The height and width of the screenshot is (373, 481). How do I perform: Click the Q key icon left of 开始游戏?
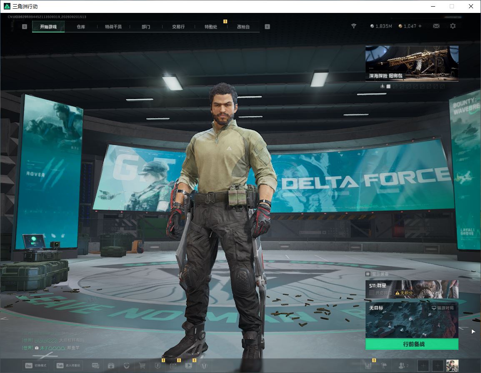[x=25, y=27]
